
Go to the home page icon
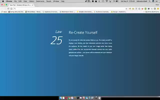point(11,9)
